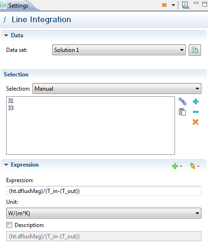Click the paste selection clipboard icon
208x244 pixels.
182,112
